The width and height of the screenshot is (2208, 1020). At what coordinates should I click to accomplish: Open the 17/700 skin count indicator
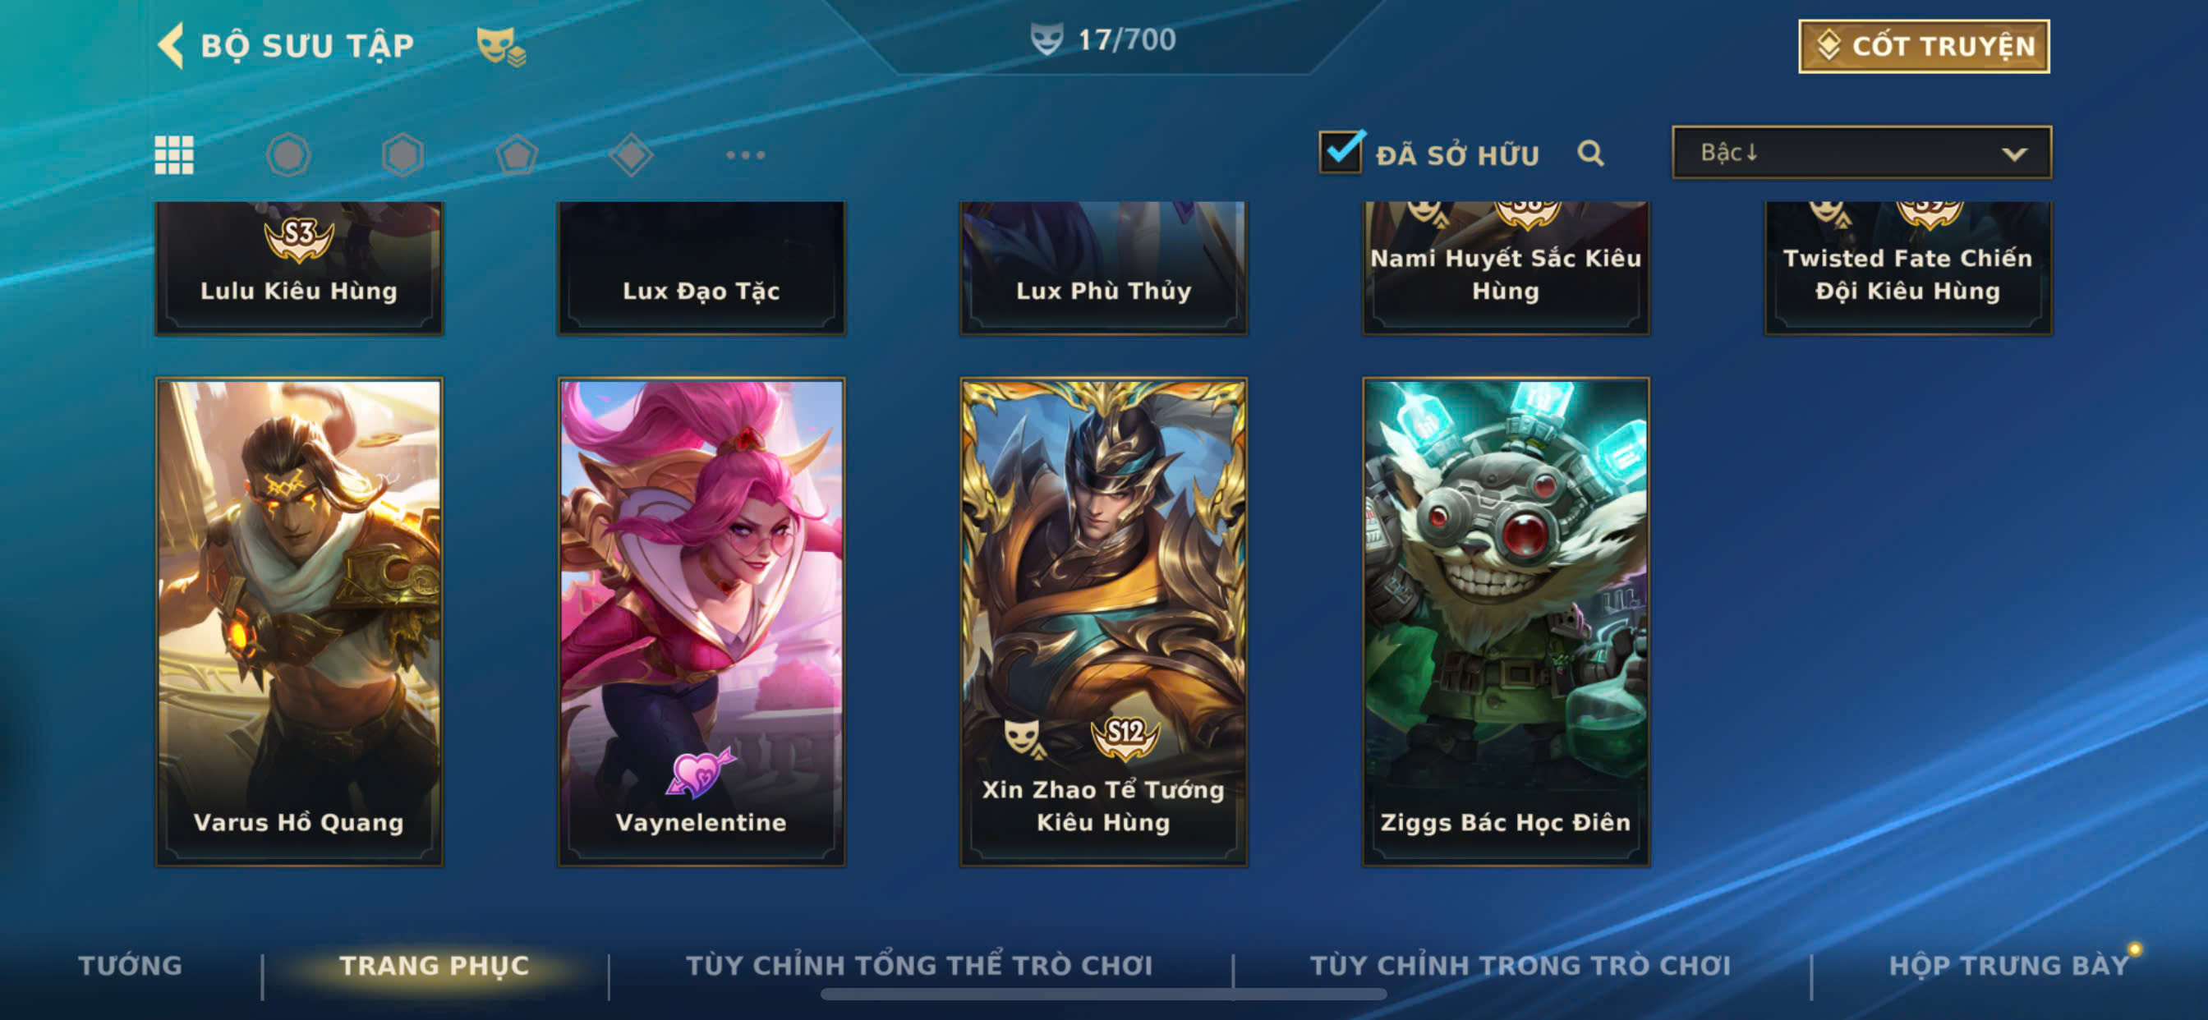tap(1103, 39)
